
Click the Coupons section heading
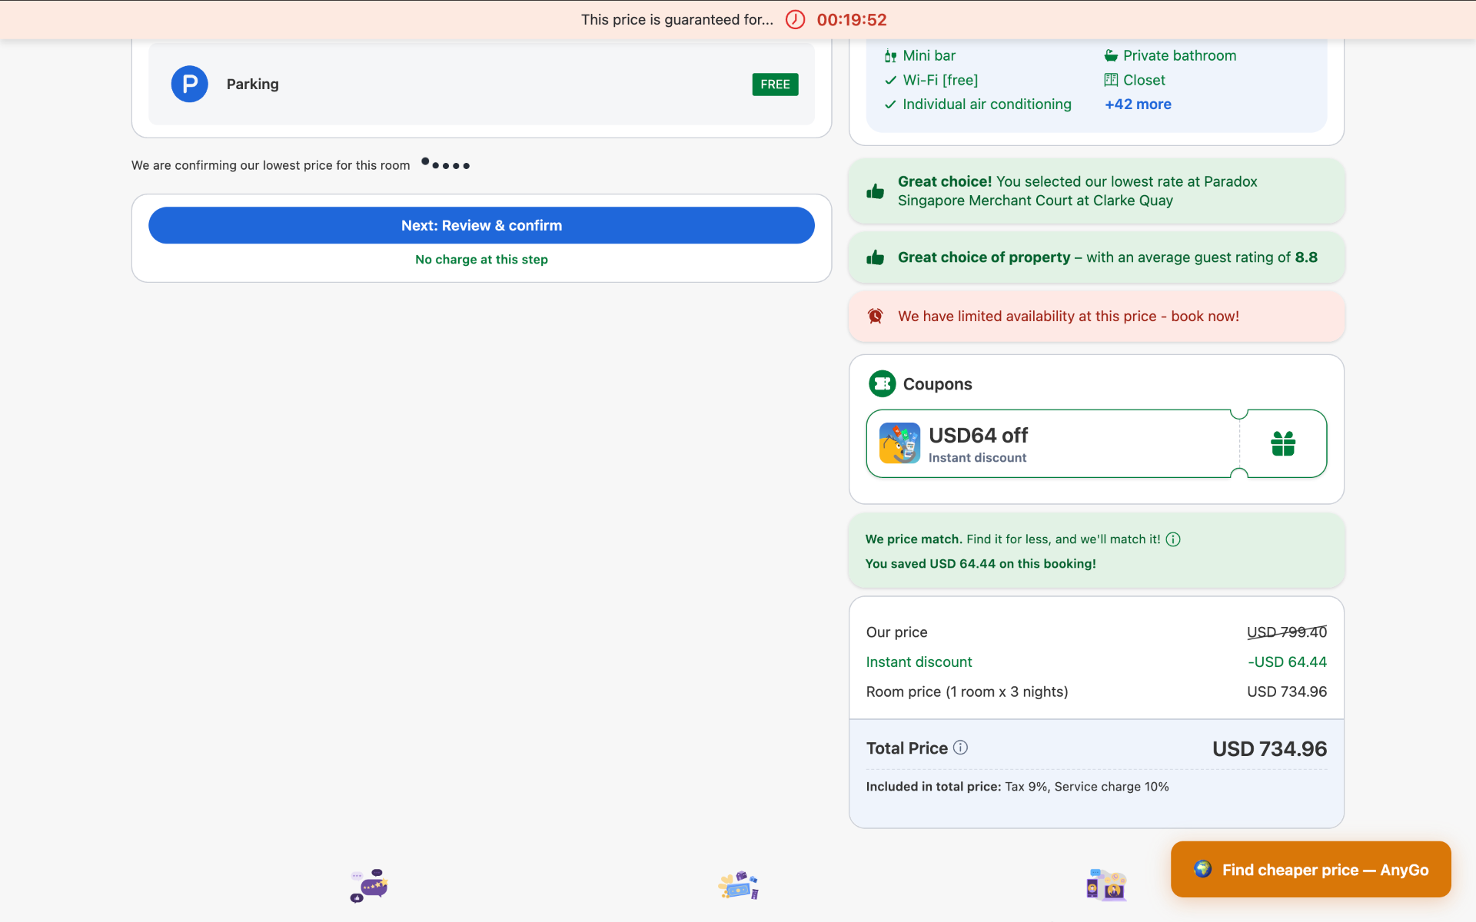(937, 384)
